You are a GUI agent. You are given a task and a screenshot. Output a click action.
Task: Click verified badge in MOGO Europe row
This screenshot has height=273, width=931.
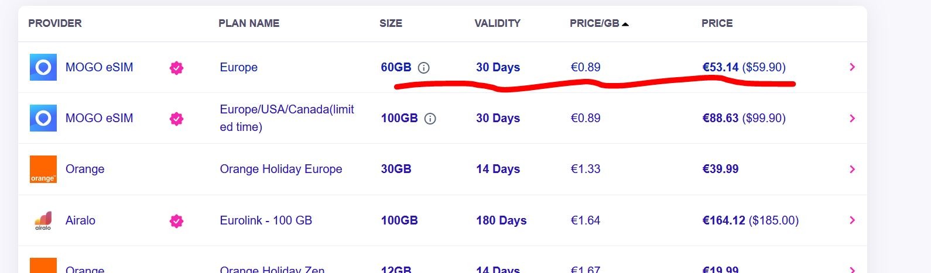click(x=176, y=68)
